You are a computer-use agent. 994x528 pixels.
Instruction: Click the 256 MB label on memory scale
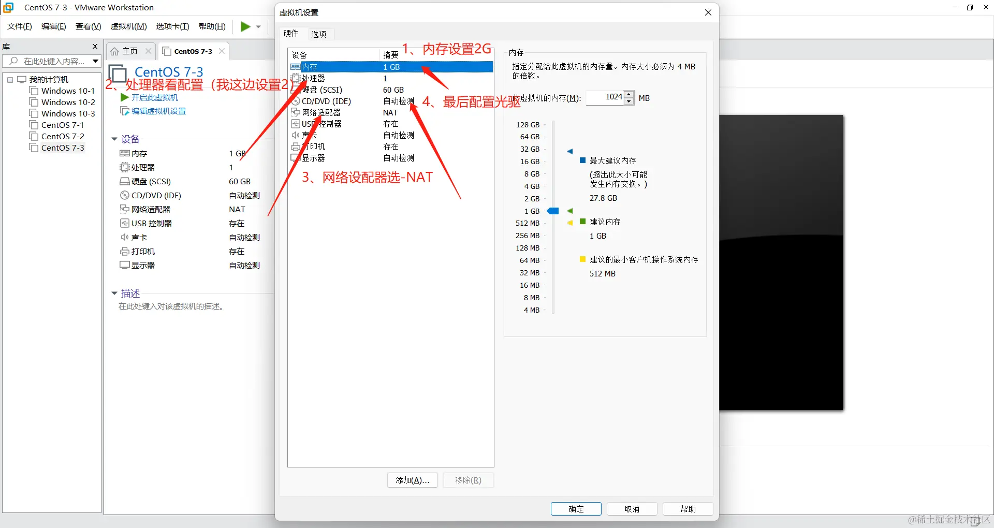tap(528, 236)
